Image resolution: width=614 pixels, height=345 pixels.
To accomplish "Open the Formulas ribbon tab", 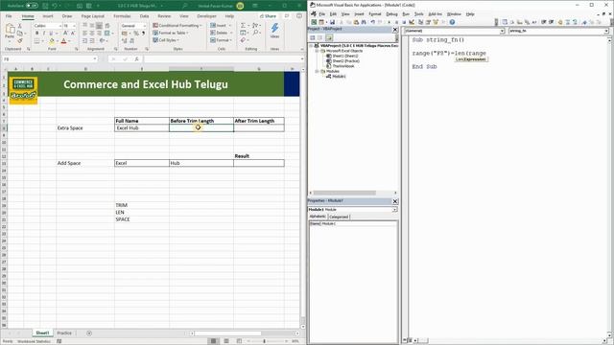I will (122, 16).
